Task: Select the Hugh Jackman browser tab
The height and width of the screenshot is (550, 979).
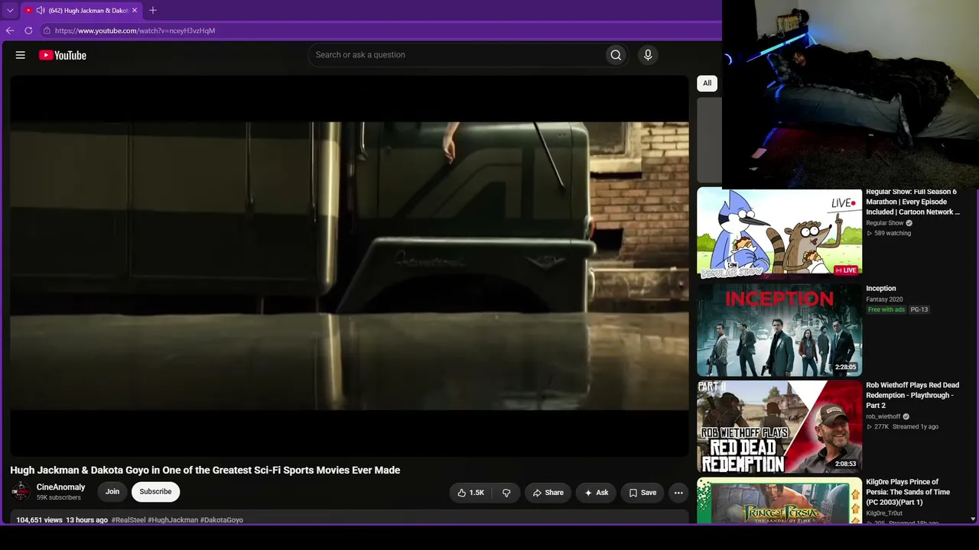Action: [82, 11]
